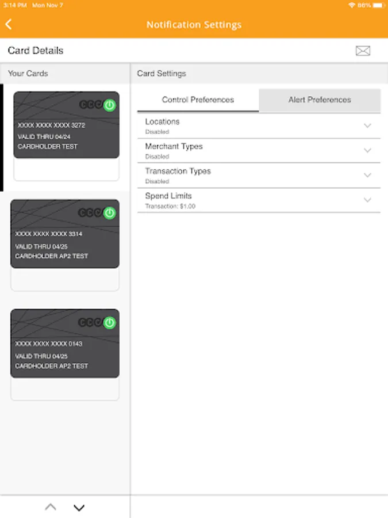Toggle power button on card ending 3314
The height and width of the screenshot is (518, 388).
[x=110, y=213]
